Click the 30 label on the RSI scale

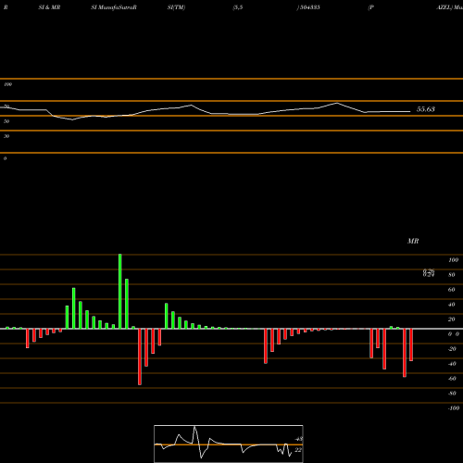[6, 136]
